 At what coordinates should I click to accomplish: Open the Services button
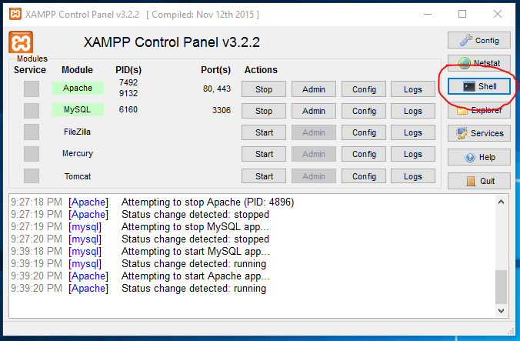point(479,133)
